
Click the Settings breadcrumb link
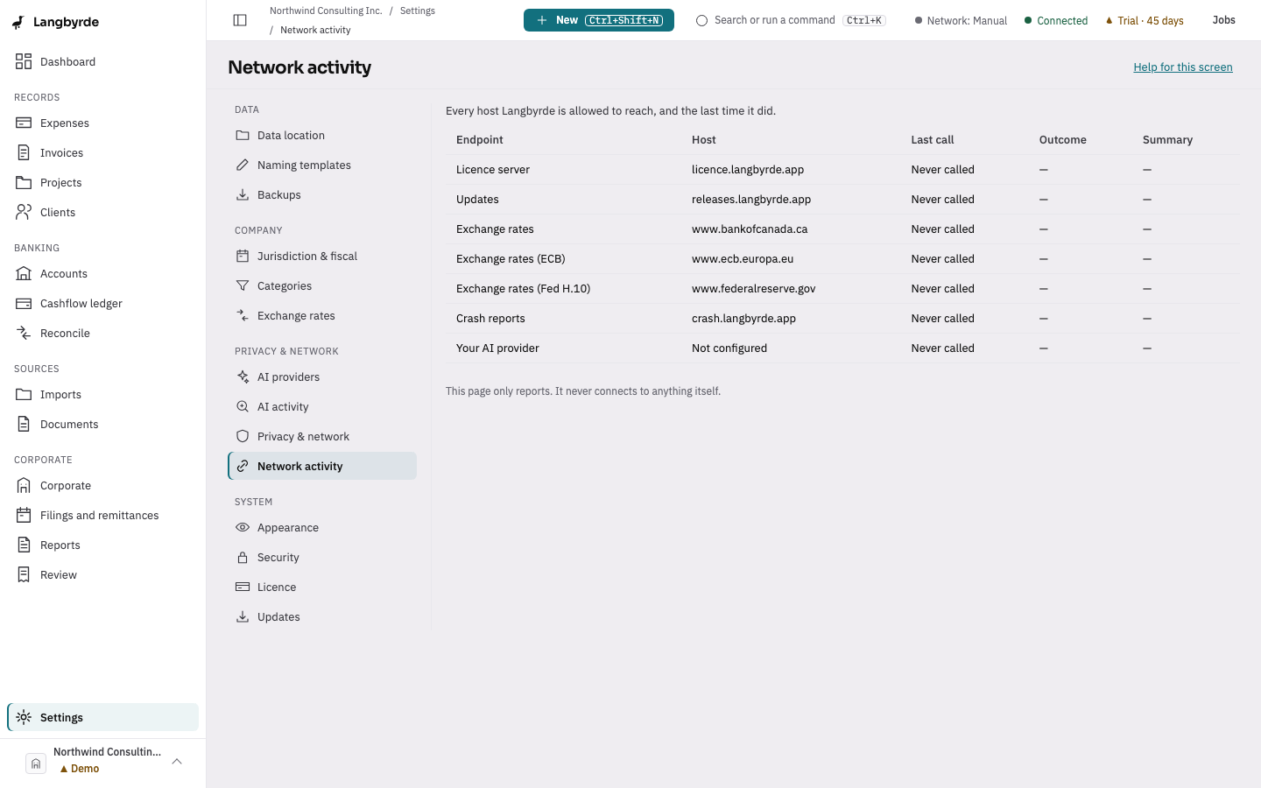[x=418, y=11]
